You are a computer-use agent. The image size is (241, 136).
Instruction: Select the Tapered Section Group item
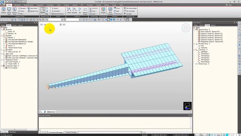[15, 48]
